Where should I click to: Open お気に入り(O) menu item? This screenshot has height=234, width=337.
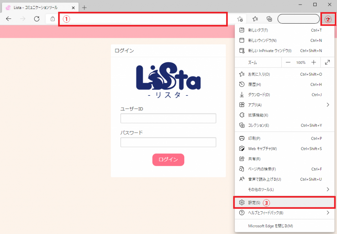(x=284, y=74)
